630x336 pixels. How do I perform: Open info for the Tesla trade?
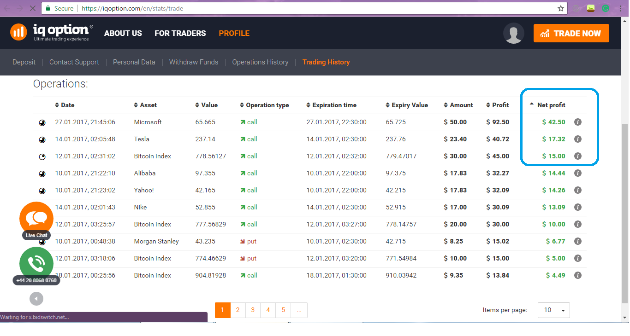pos(577,139)
